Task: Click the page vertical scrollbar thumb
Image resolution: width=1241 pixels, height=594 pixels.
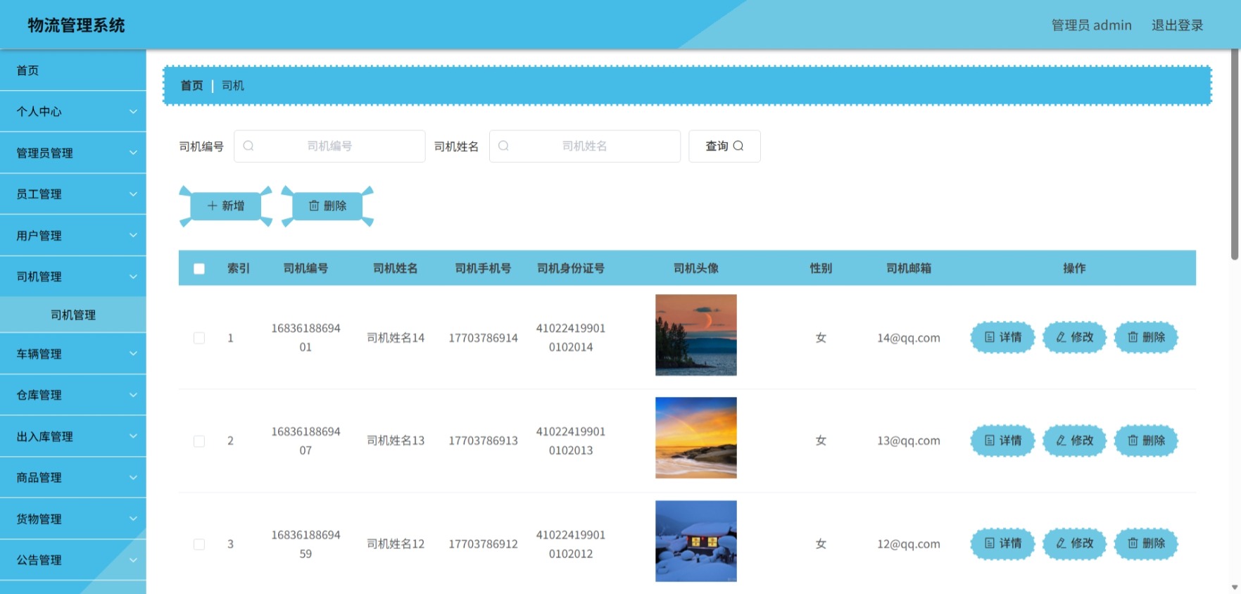Action: [1234, 154]
